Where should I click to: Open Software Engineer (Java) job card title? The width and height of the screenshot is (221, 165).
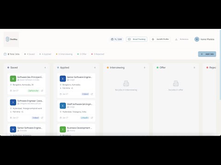click(30, 101)
